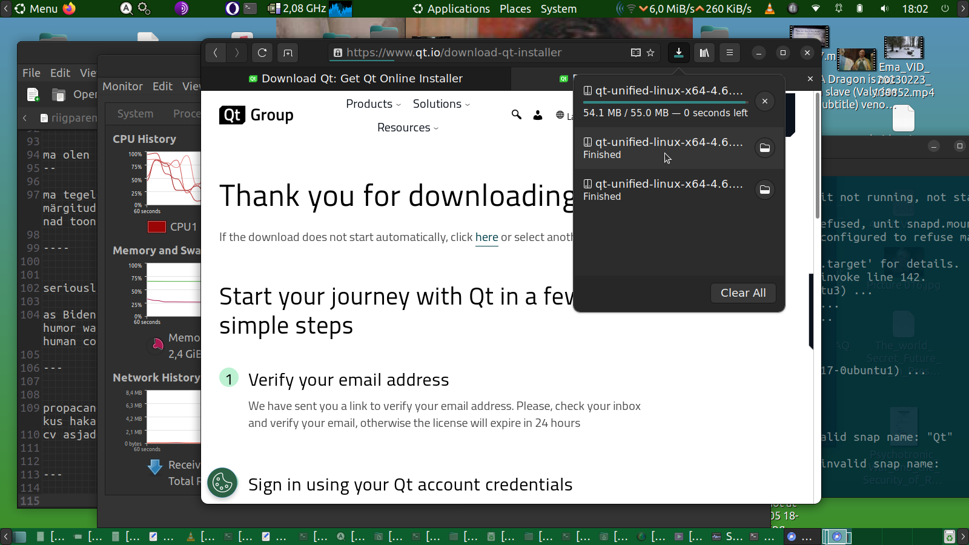Cancel the in-progress qt-unified download
The image size is (969, 545).
765,101
